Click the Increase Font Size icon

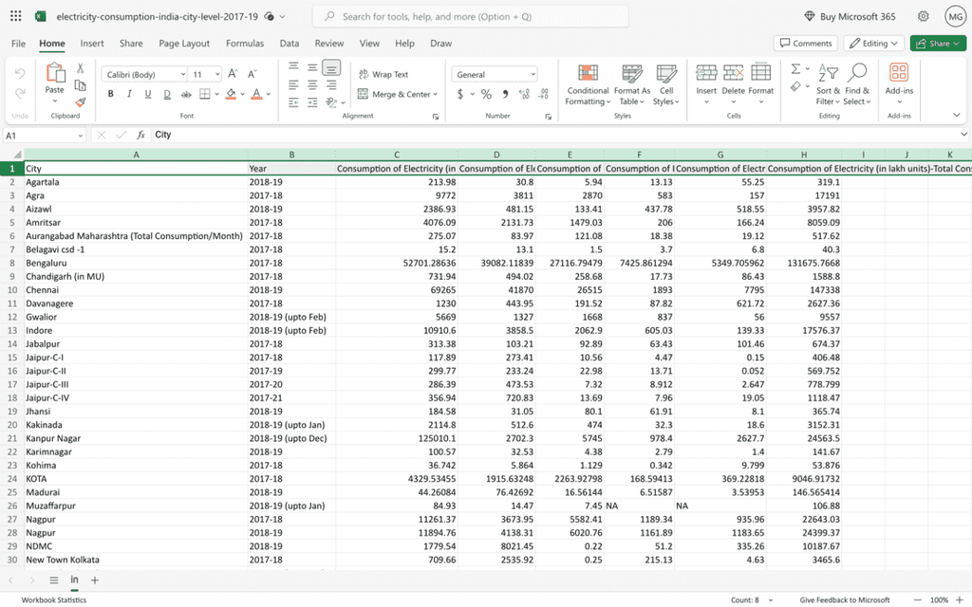coord(234,74)
